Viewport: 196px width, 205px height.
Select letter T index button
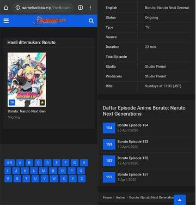click(x=26, y=179)
